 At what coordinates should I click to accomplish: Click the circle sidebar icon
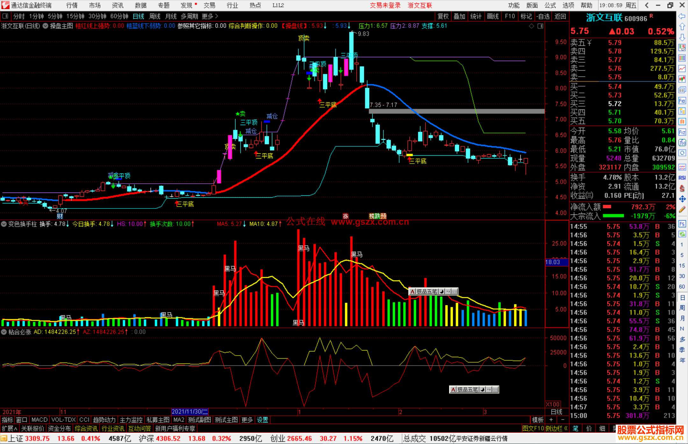[x=682, y=153]
